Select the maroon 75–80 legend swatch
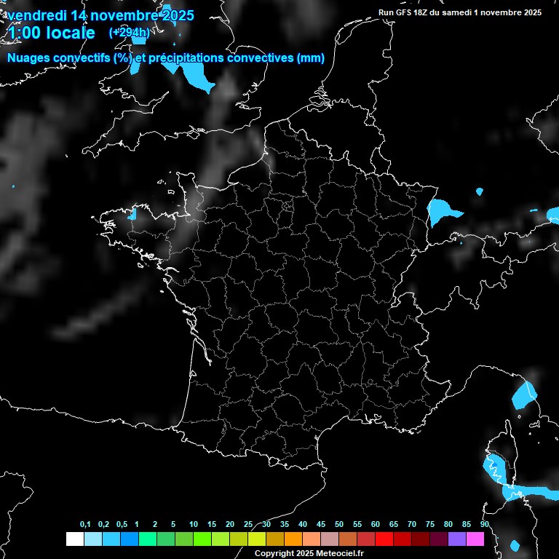Image resolution: width=559 pixels, height=559 pixels. click(439, 539)
